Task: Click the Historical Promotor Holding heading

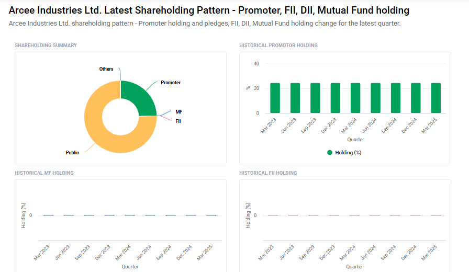Action: point(278,46)
